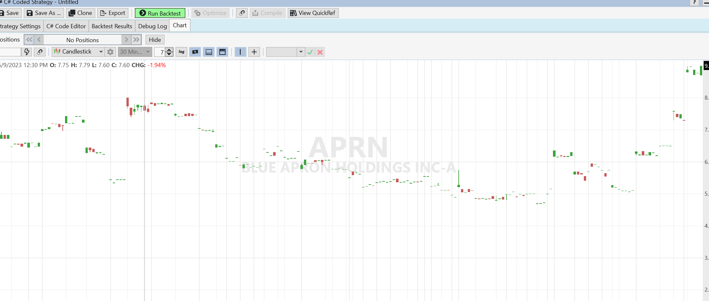Click the red X icon in chart toolbar

320,52
